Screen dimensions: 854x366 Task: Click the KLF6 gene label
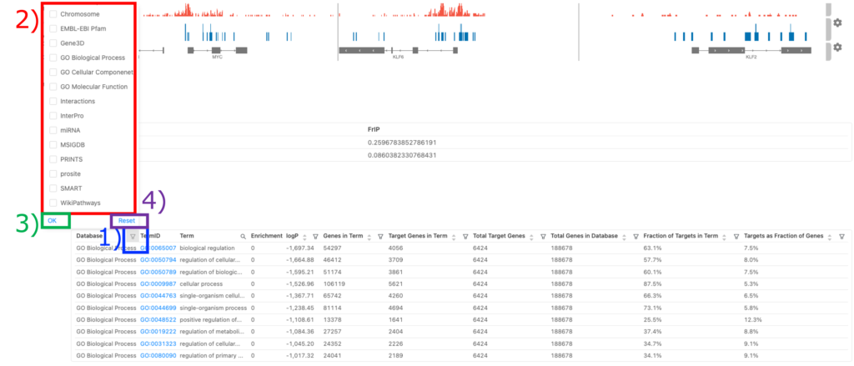pos(398,57)
